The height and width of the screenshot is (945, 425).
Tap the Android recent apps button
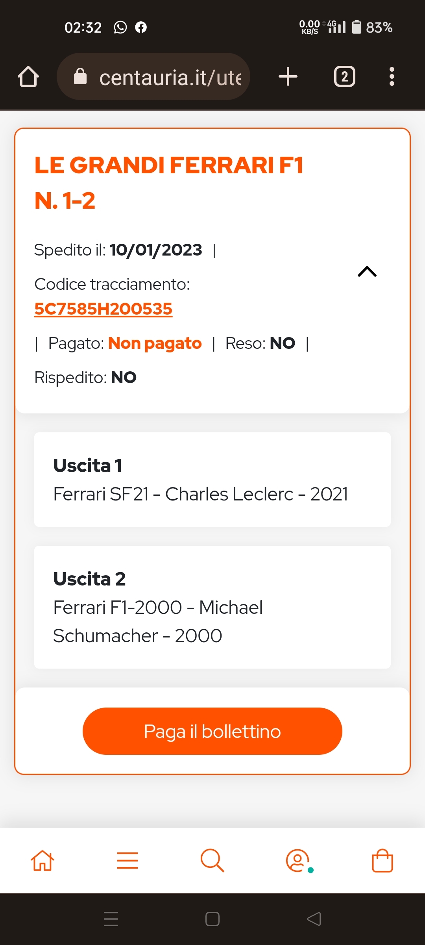coord(111,919)
